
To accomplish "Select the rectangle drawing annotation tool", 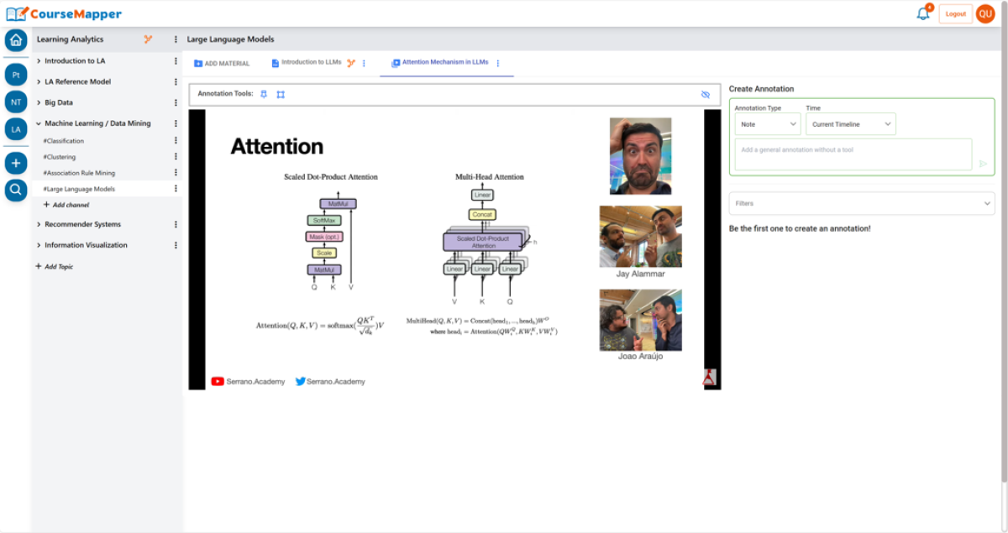I will 281,94.
